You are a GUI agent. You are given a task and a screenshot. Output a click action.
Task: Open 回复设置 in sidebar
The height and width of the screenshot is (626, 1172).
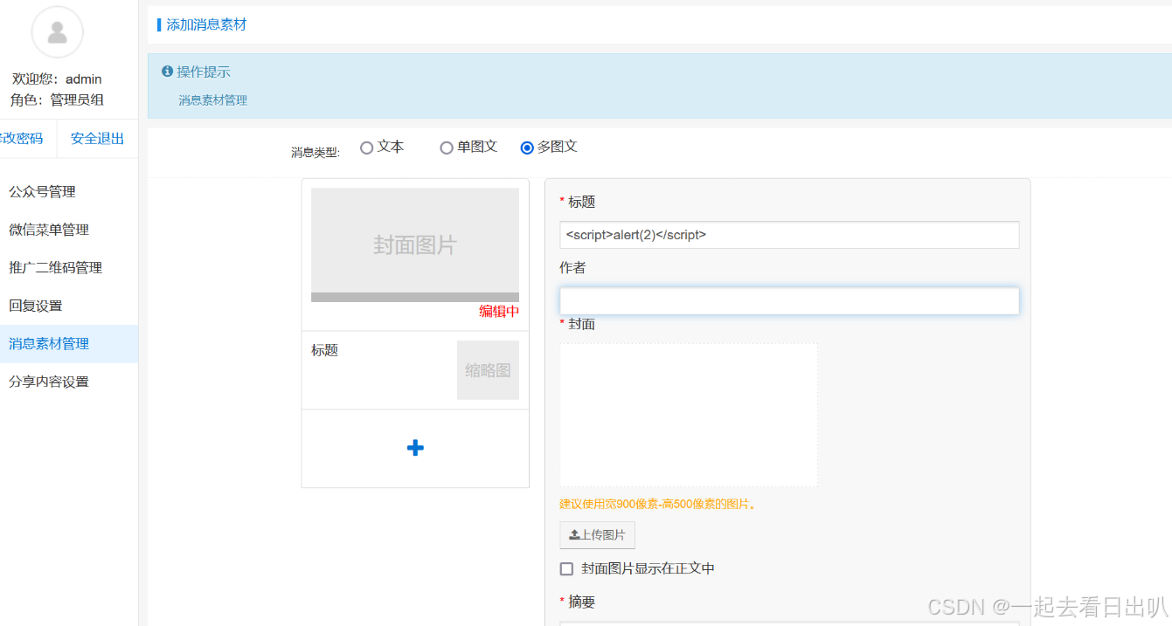tap(69, 306)
